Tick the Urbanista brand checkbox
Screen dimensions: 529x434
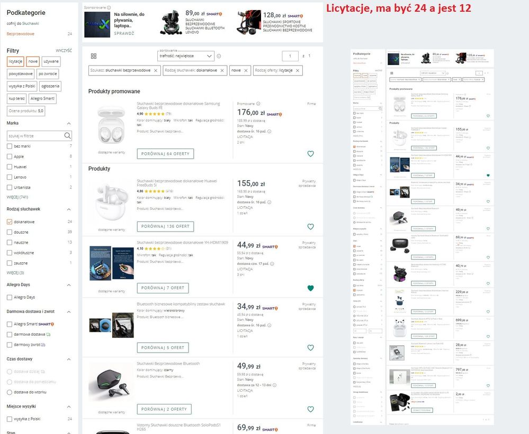coord(10,188)
